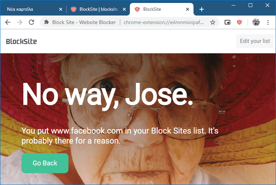Close the Νέα καρτέλα tab

coord(61,9)
